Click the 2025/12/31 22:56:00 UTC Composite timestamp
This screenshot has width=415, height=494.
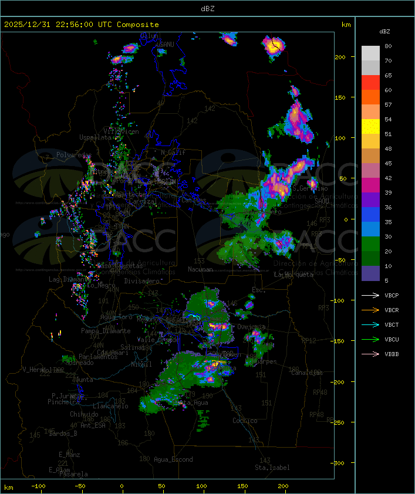pyautogui.click(x=82, y=25)
